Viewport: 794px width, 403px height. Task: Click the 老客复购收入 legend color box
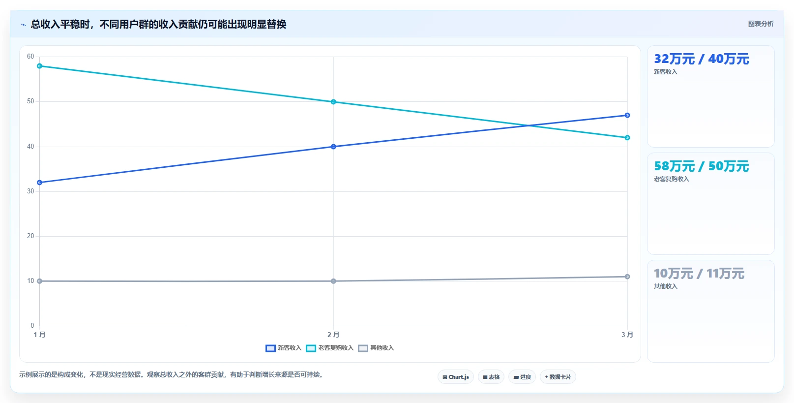click(311, 348)
